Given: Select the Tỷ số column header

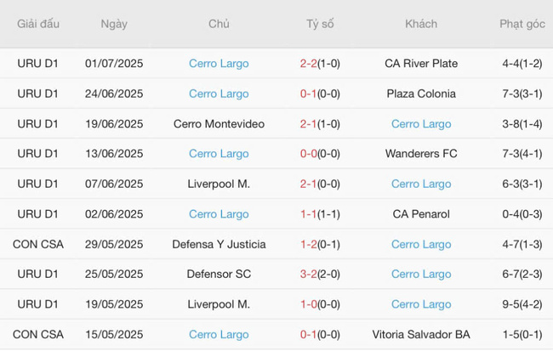Looking at the screenshot, I should coord(320,24).
